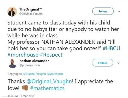Click the tweet text mentioning NATHAN ALEXANDER
The width and height of the screenshot is (128, 98).
64,39
